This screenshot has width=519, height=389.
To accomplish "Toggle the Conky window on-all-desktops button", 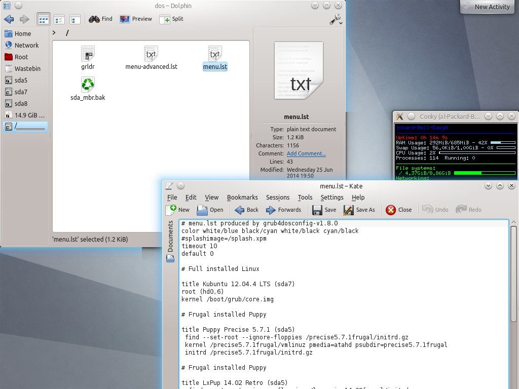I will tap(412, 116).
